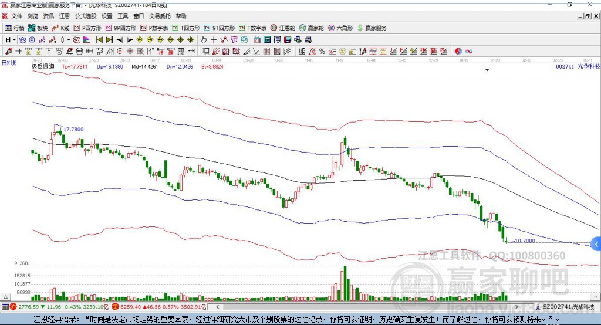The width and height of the screenshot is (601, 325).
Task: Open the T四方形 tool
Action: (186, 28)
